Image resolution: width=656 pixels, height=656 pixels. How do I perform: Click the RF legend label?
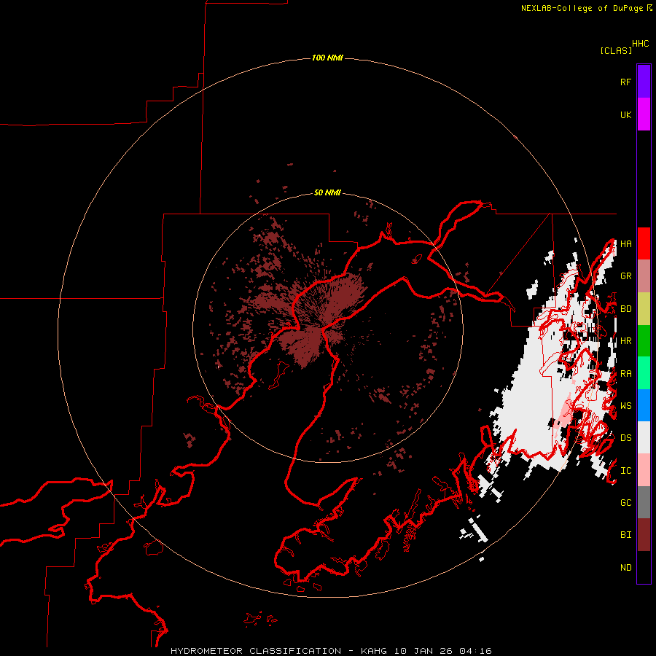[625, 82]
